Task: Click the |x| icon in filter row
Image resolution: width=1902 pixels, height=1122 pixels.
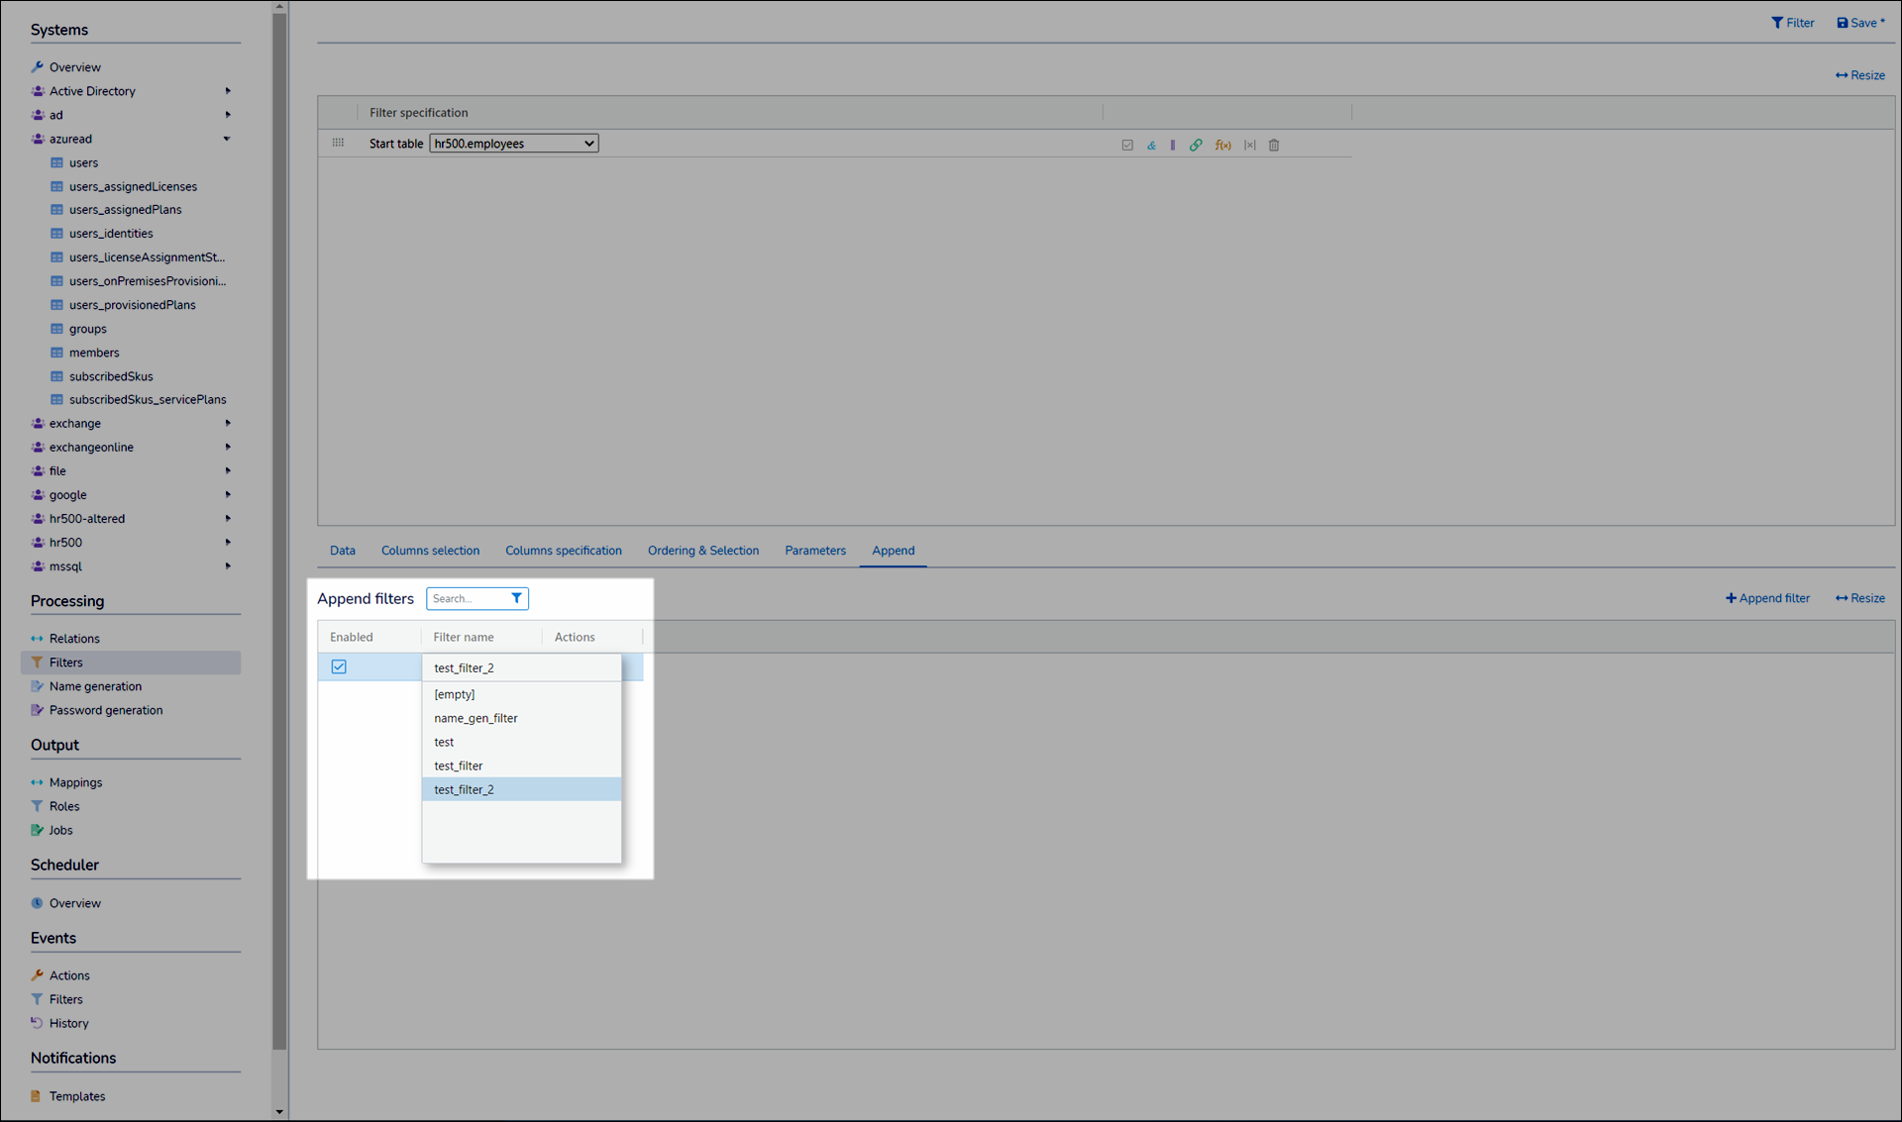Action: tap(1249, 146)
